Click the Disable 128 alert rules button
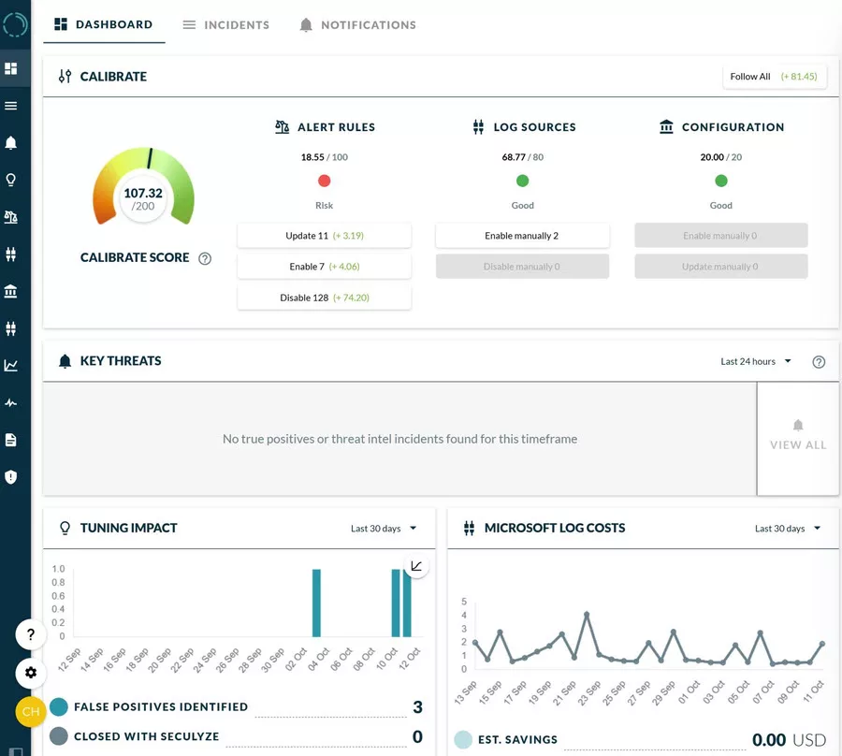Screen dimensions: 842x756 tap(325, 298)
